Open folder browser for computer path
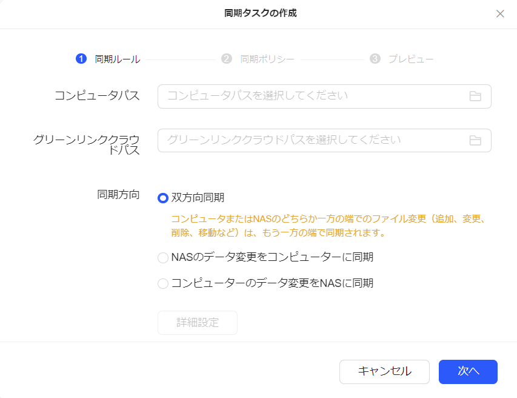 pyautogui.click(x=475, y=96)
